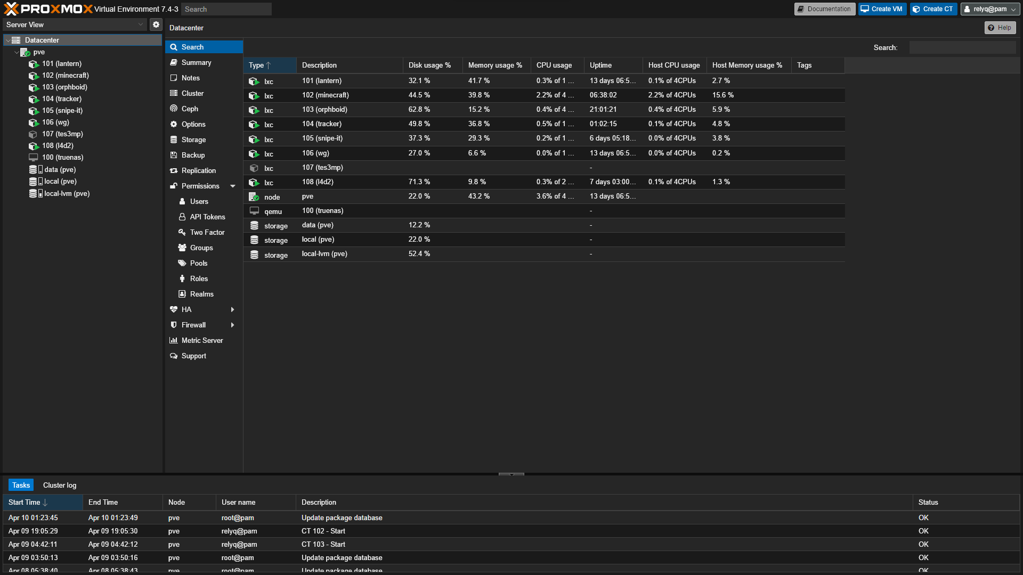Expand the Firewall submenu arrow
This screenshot has height=575, width=1023.
pos(232,325)
